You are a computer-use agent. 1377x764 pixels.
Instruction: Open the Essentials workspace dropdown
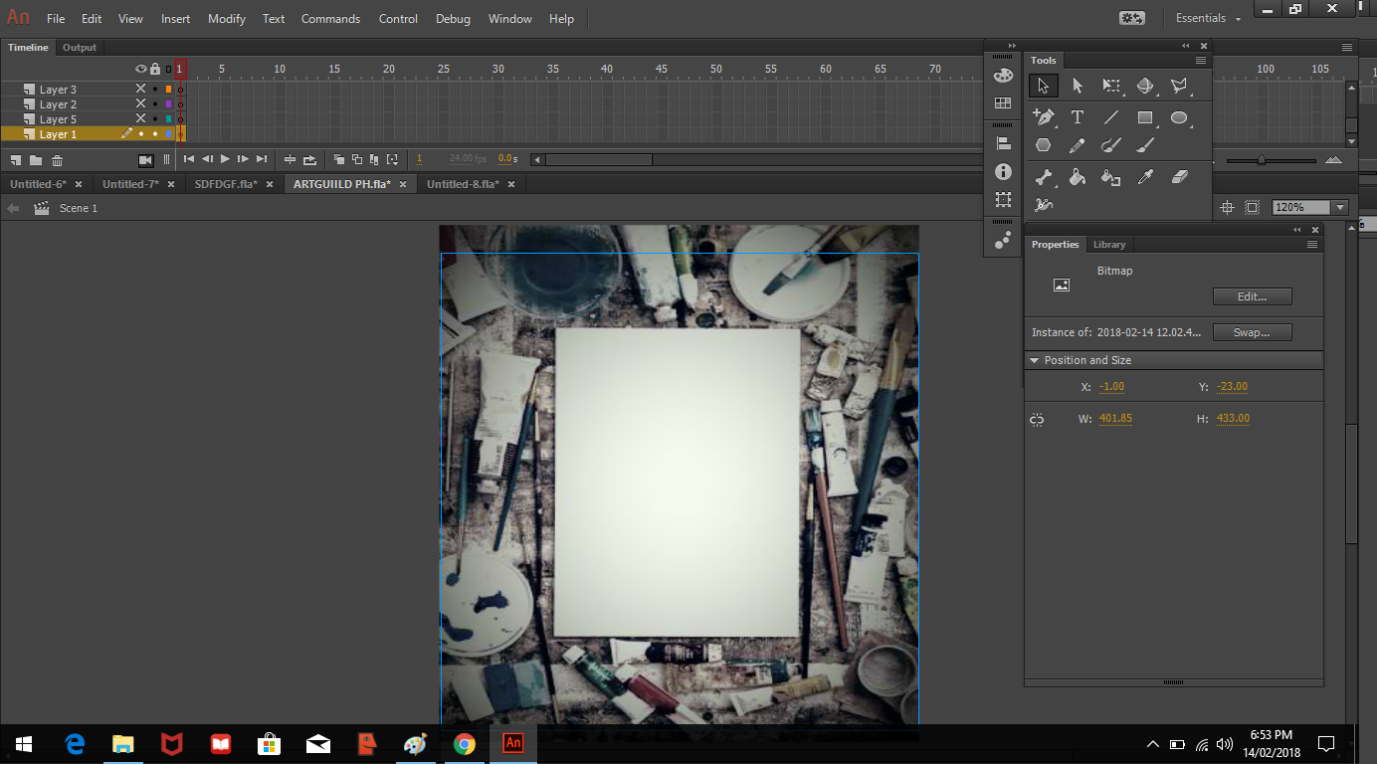[1208, 18]
